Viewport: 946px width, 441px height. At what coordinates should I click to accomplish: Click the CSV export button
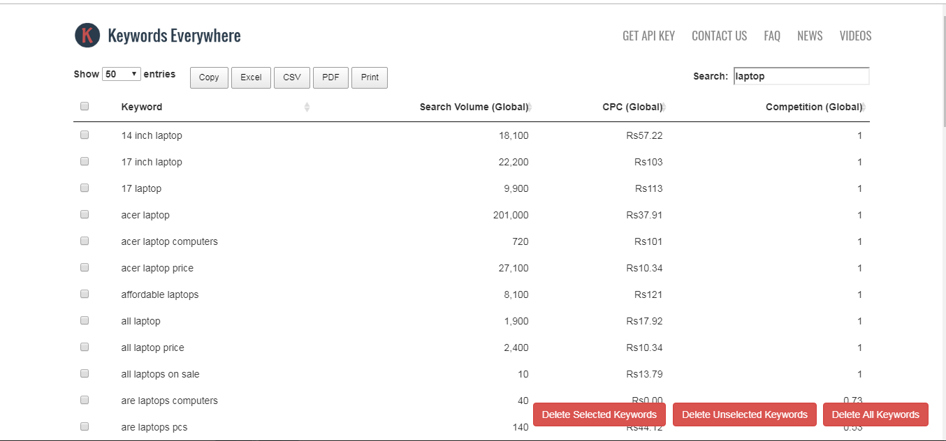coord(292,77)
